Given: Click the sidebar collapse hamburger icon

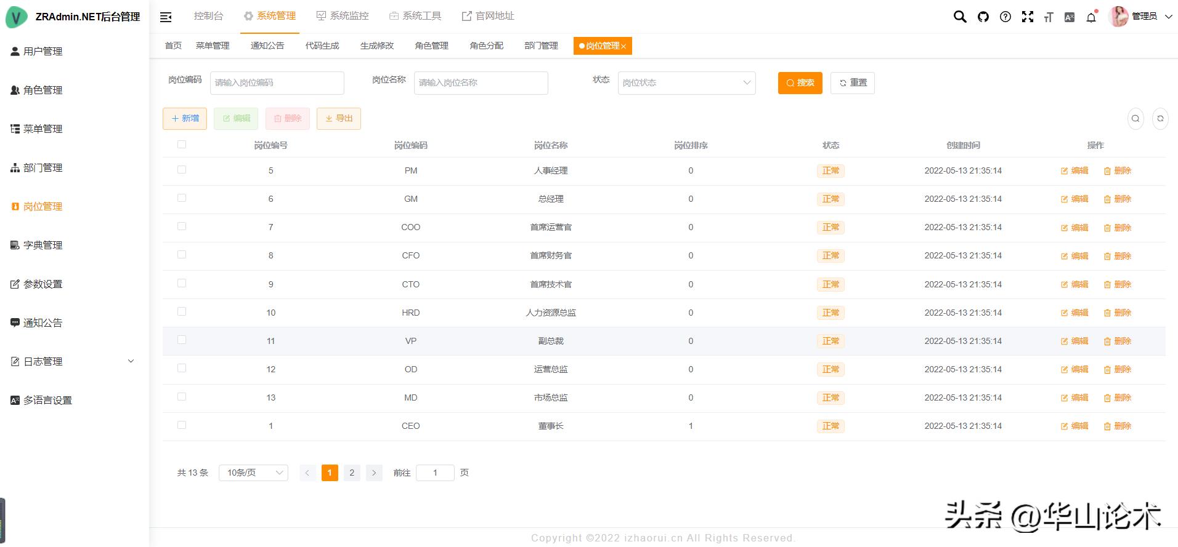Looking at the screenshot, I should click(x=166, y=17).
